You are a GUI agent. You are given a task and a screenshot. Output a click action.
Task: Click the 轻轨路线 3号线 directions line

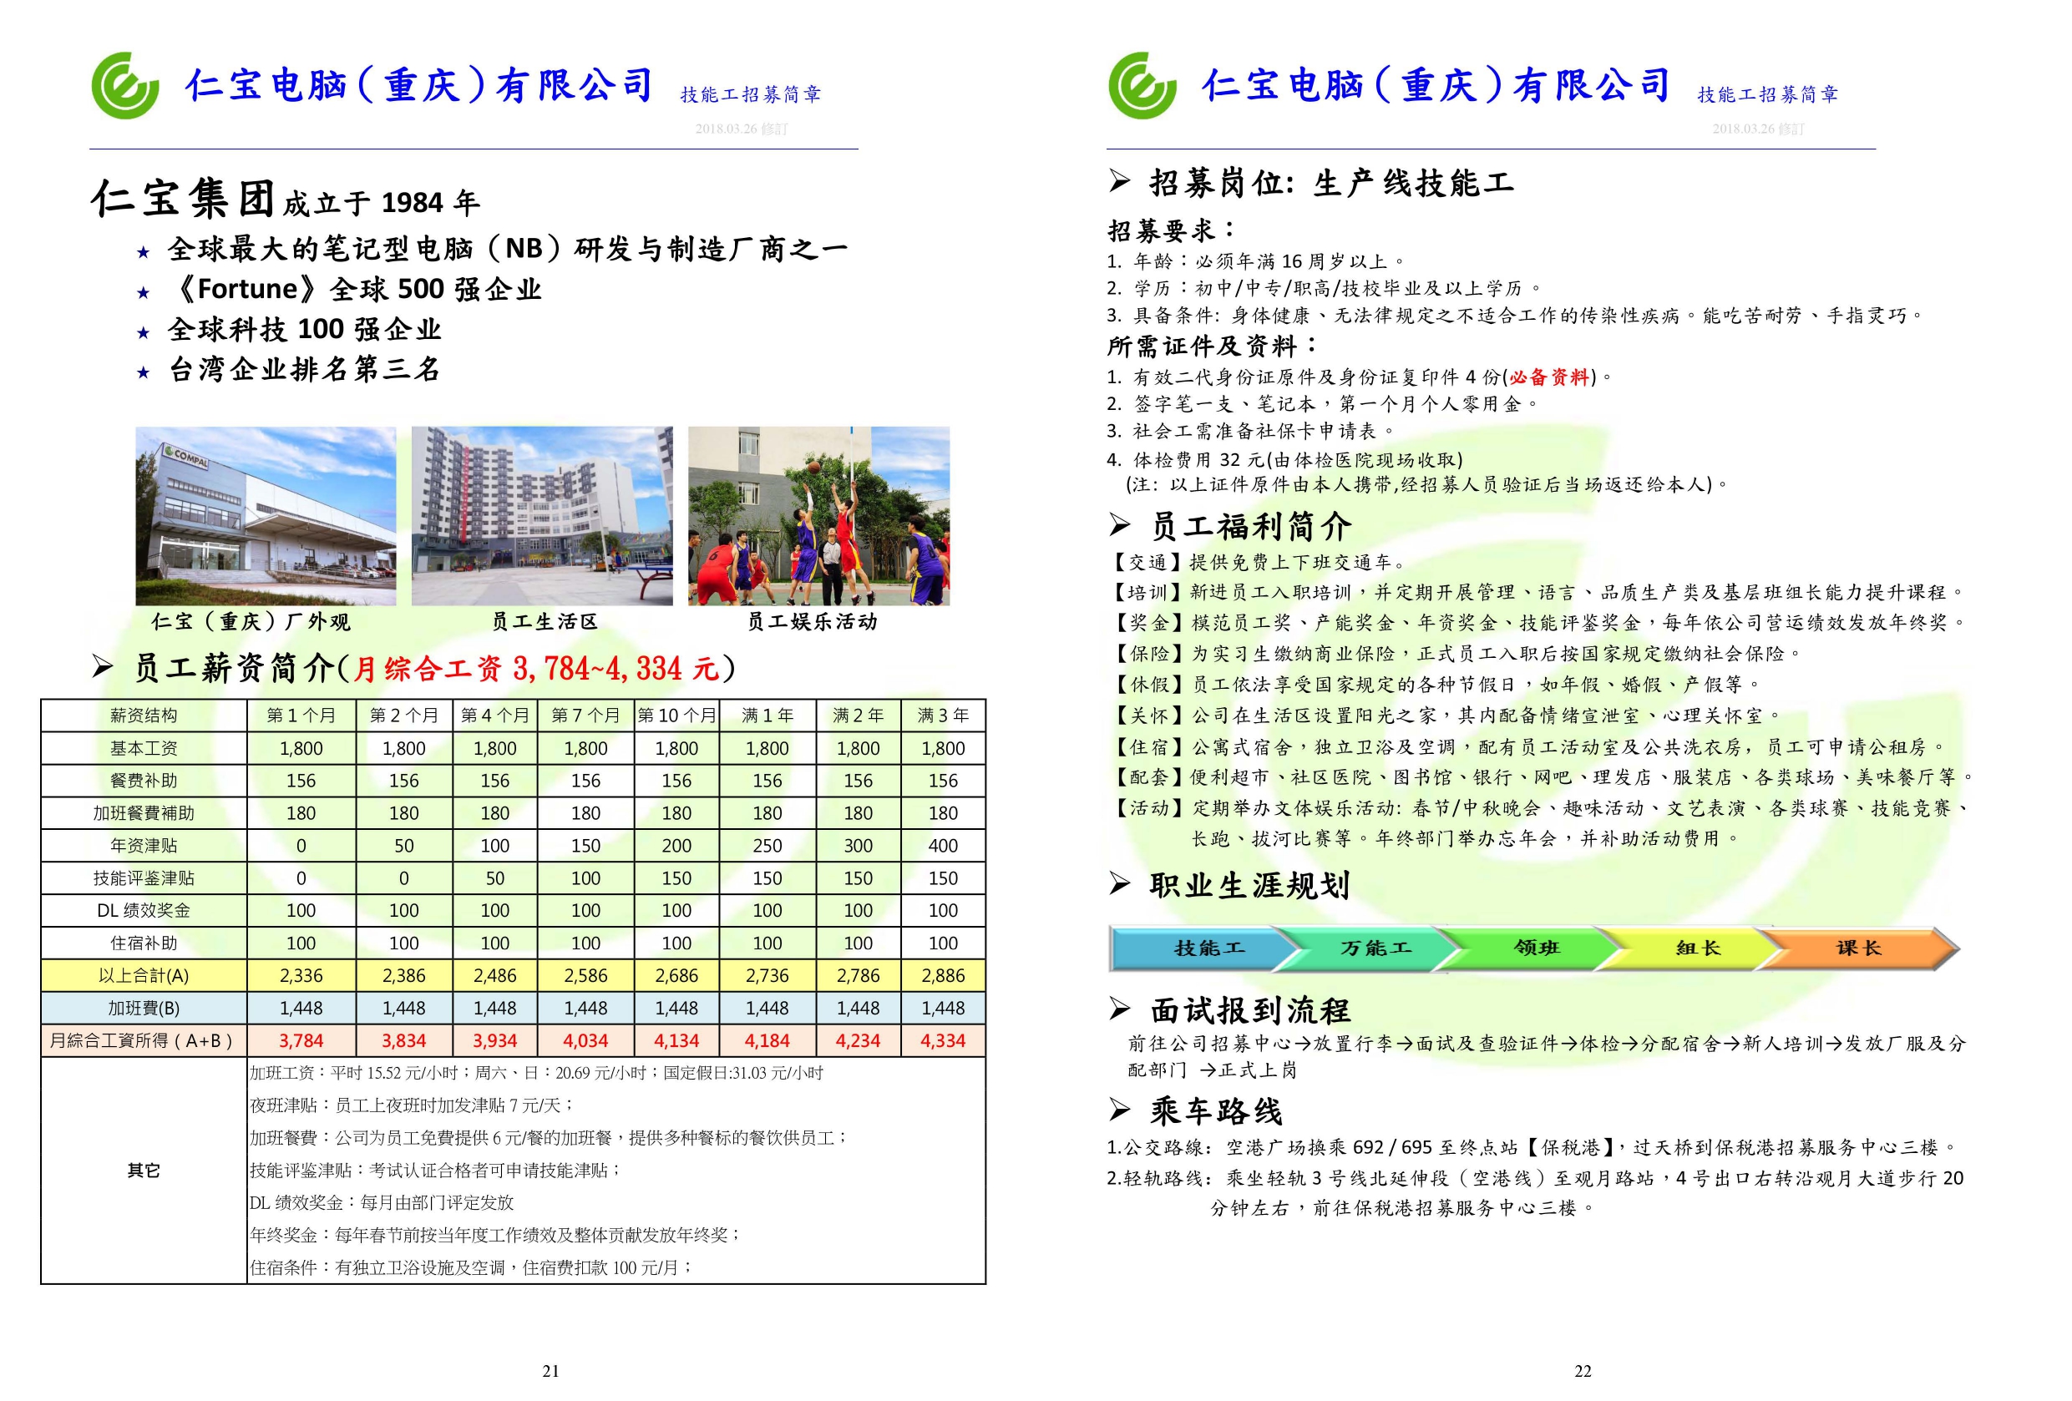1536,1193
